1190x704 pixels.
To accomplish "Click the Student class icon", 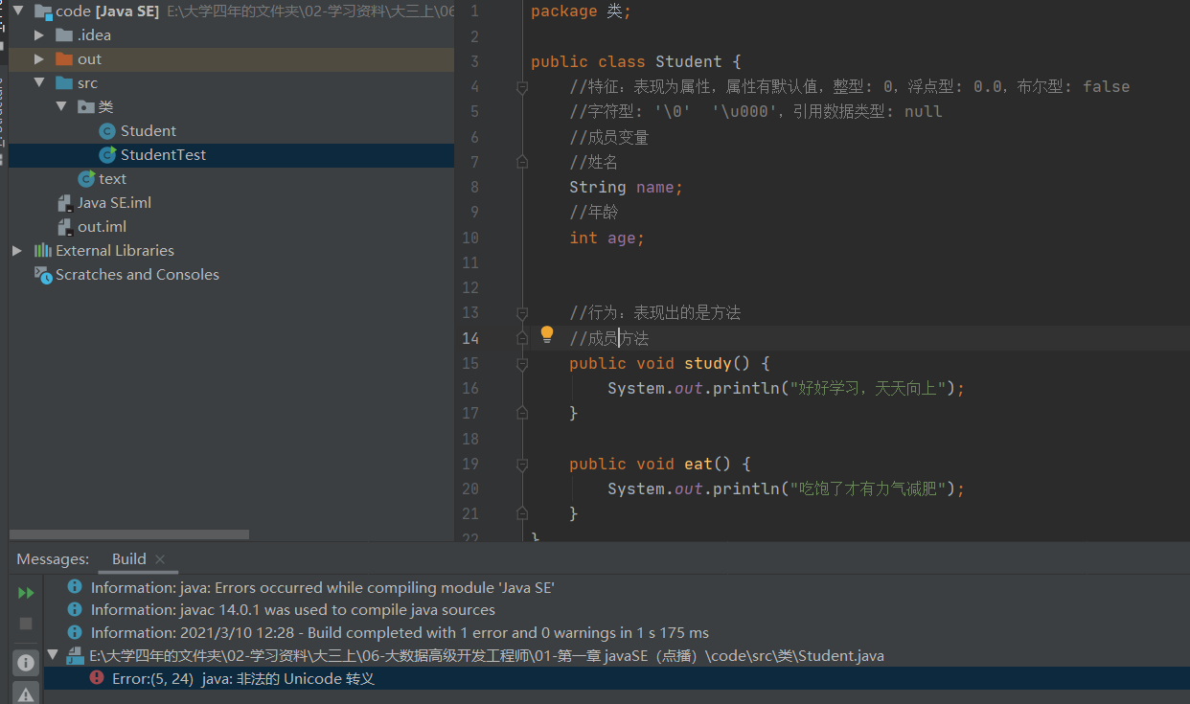I will (x=107, y=131).
